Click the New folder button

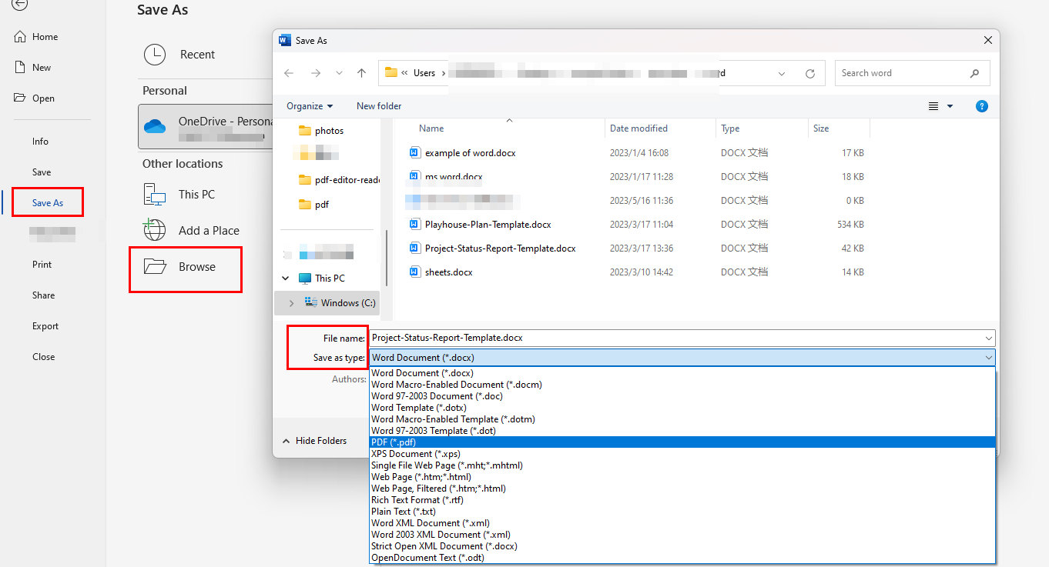pyautogui.click(x=379, y=106)
